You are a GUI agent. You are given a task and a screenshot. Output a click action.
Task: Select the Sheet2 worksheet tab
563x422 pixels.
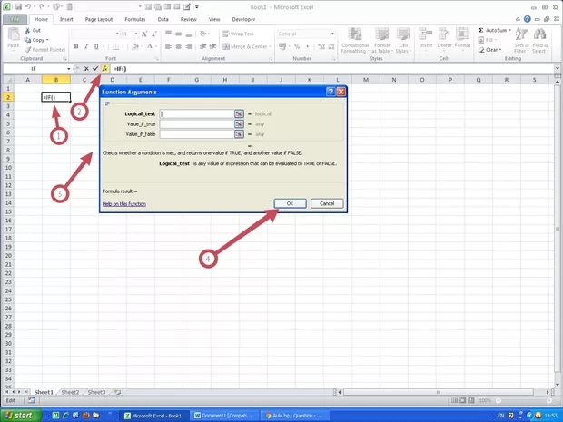click(69, 392)
